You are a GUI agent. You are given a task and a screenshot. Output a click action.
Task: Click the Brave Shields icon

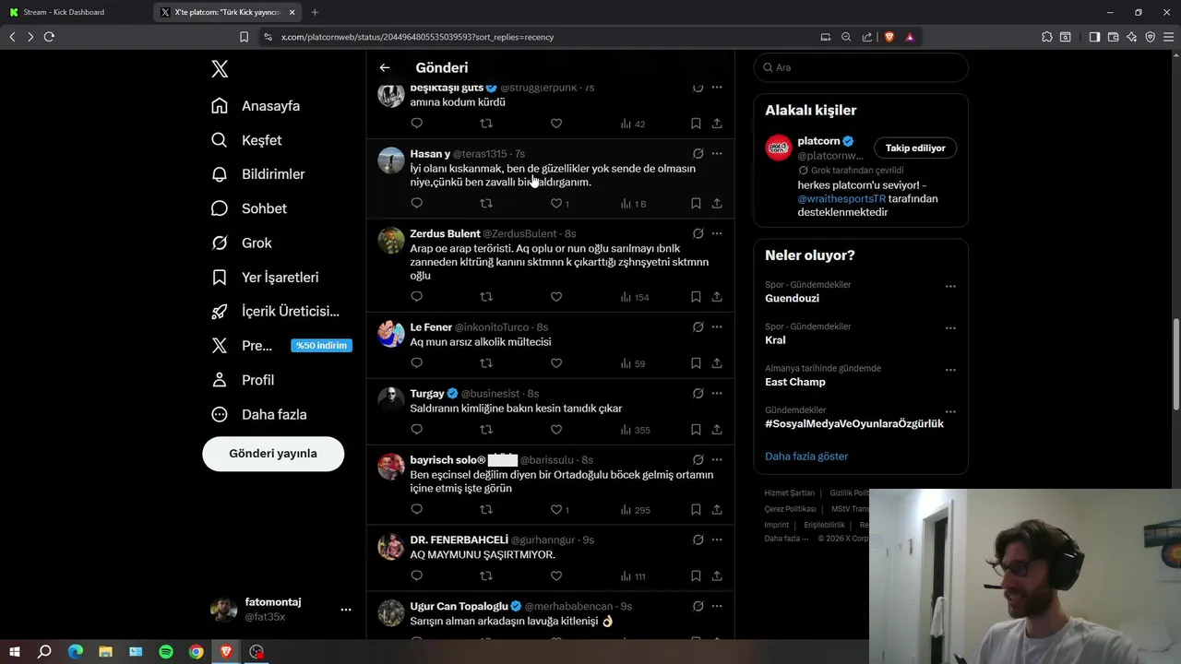click(x=889, y=37)
